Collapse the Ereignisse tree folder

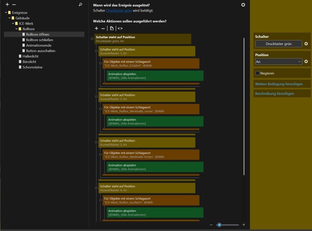pos(6,12)
